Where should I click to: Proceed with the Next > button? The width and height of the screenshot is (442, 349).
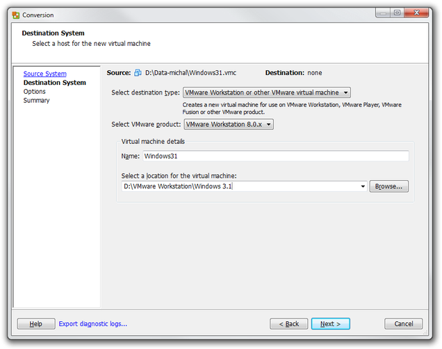point(330,324)
